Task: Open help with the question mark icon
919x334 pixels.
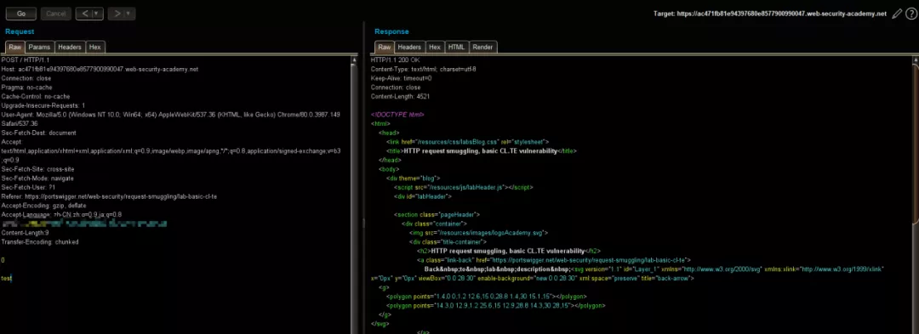Action: pyautogui.click(x=912, y=14)
